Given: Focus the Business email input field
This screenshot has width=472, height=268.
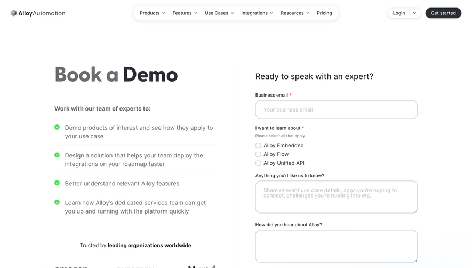Looking at the screenshot, I should (336, 109).
